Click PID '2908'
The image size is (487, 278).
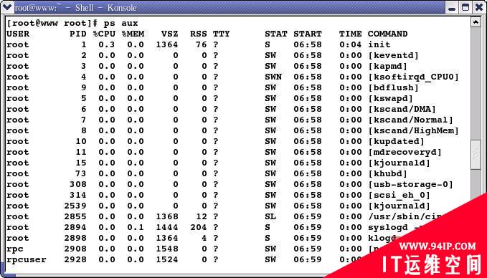(75, 249)
